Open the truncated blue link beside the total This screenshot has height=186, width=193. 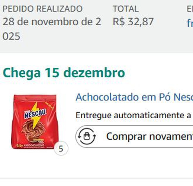(190, 23)
